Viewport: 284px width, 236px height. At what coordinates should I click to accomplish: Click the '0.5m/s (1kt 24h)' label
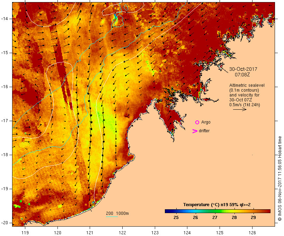pyautogui.click(x=245, y=105)
